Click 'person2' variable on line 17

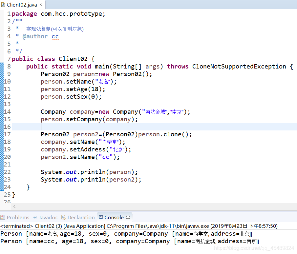pyautogui.click(x=86, y=134)
